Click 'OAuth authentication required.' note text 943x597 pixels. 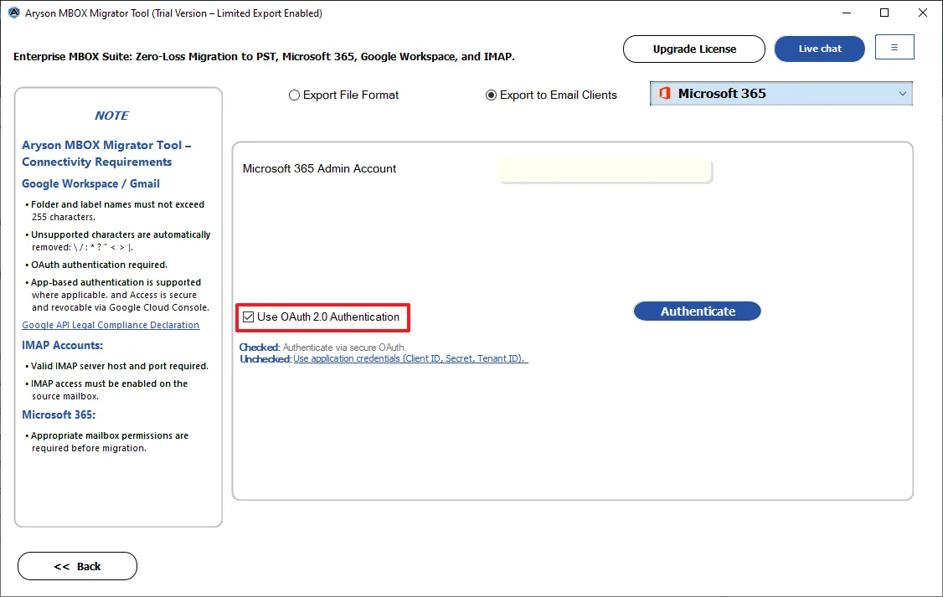(x=99, y=265)
